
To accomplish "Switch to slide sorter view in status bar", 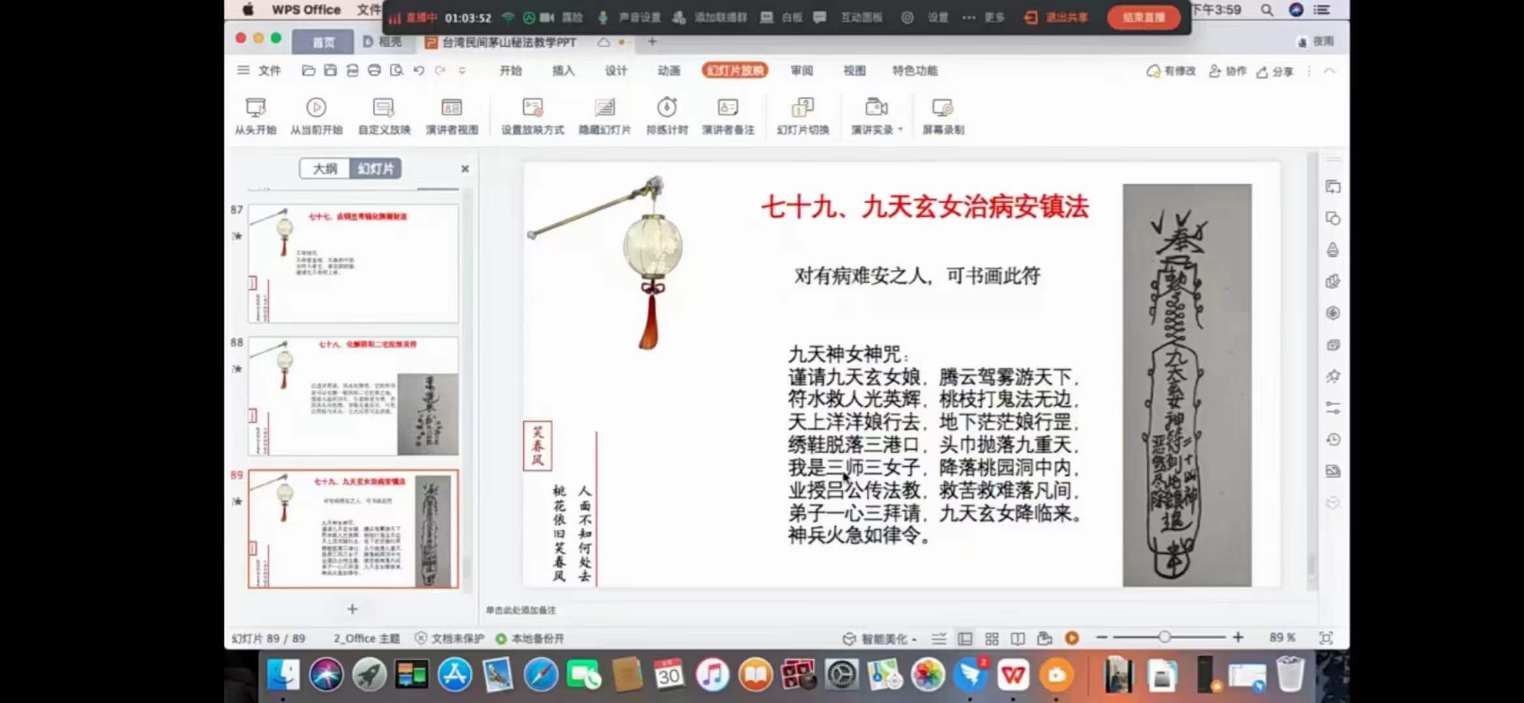I will tap(992, 639).
